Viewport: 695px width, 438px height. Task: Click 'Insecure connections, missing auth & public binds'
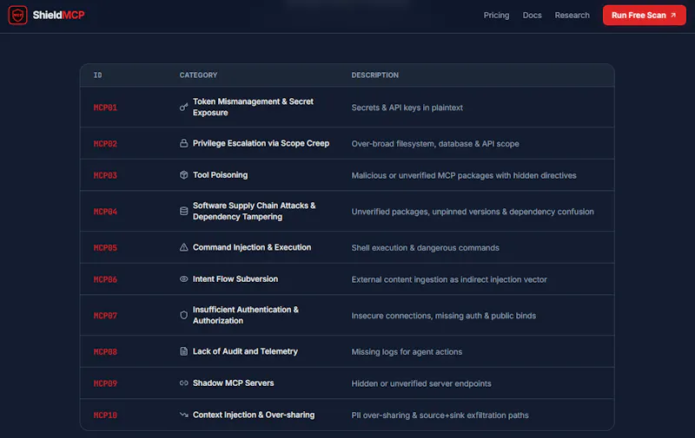coord(443,316)
